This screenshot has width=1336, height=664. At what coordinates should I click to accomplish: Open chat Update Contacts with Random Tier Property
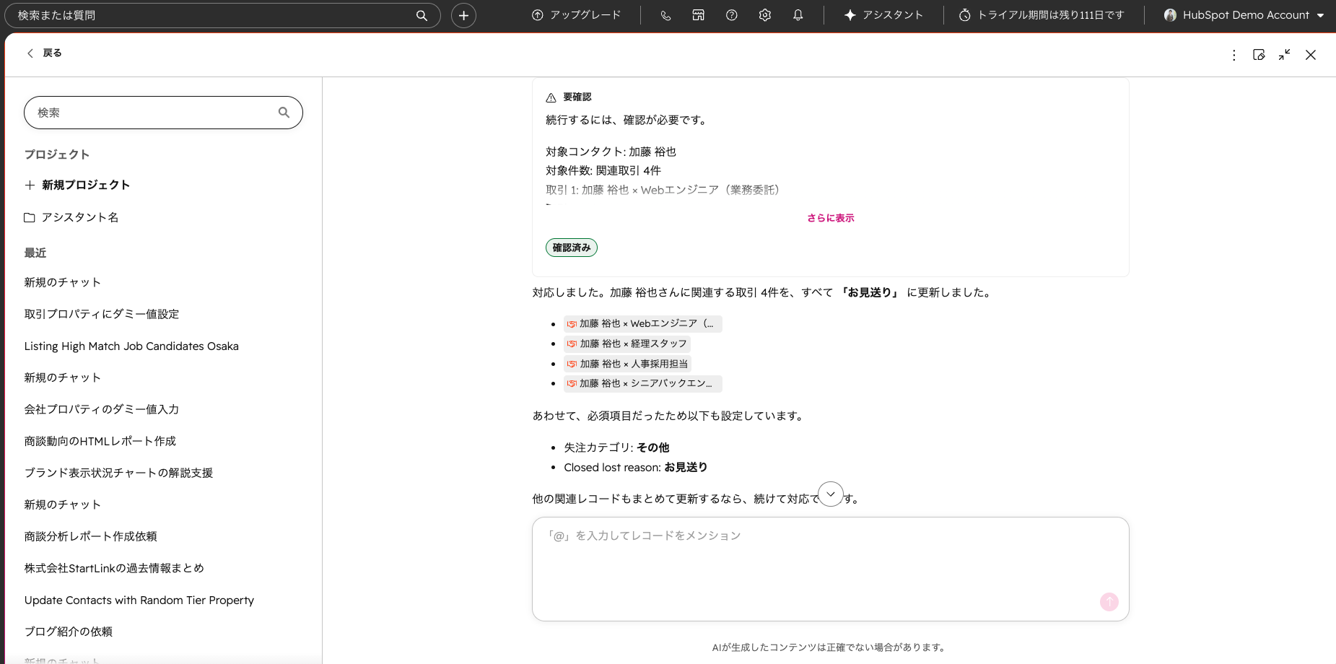[x=139, y=600]
